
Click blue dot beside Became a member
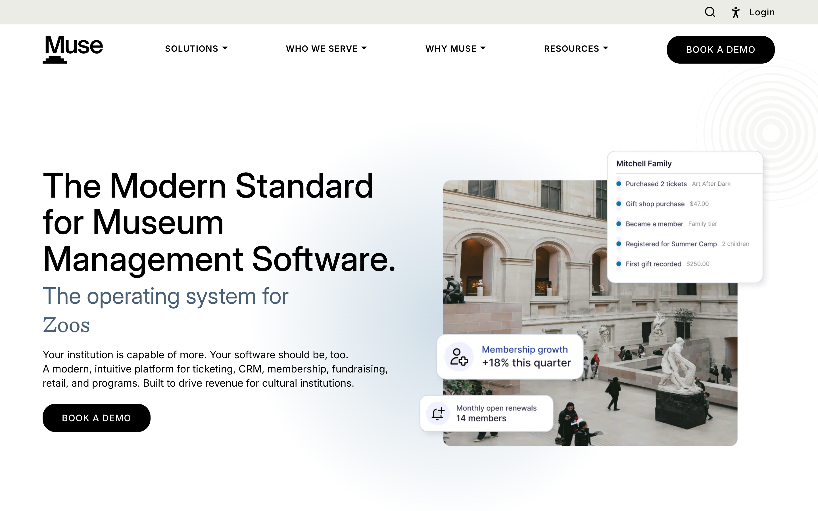[x=619, y=224]
